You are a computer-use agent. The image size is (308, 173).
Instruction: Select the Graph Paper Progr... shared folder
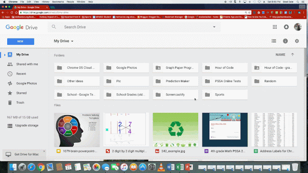(175, 68)
